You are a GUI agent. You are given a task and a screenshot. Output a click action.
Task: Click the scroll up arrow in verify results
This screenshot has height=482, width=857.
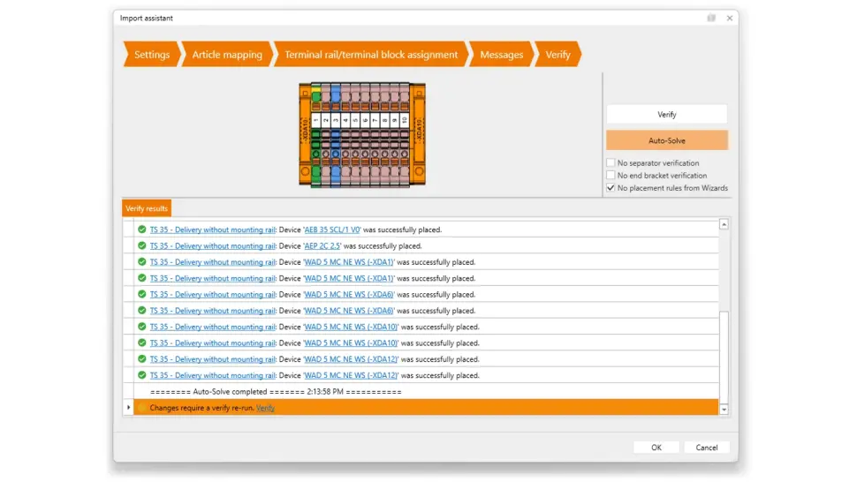tap(724, 225)
